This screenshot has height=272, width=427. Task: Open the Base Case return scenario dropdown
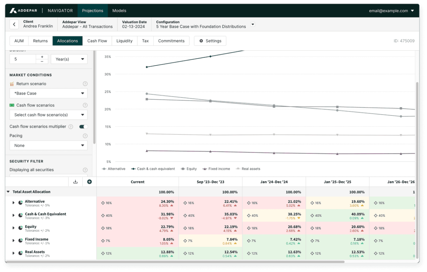[x=48, y=93]
